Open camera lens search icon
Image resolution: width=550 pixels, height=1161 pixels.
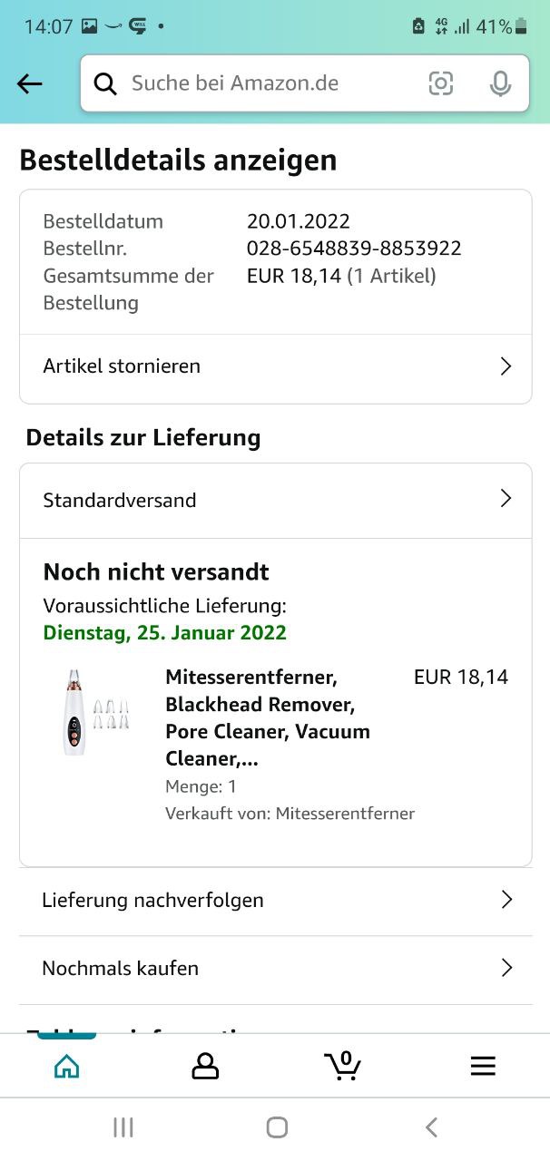pos(441,84)
